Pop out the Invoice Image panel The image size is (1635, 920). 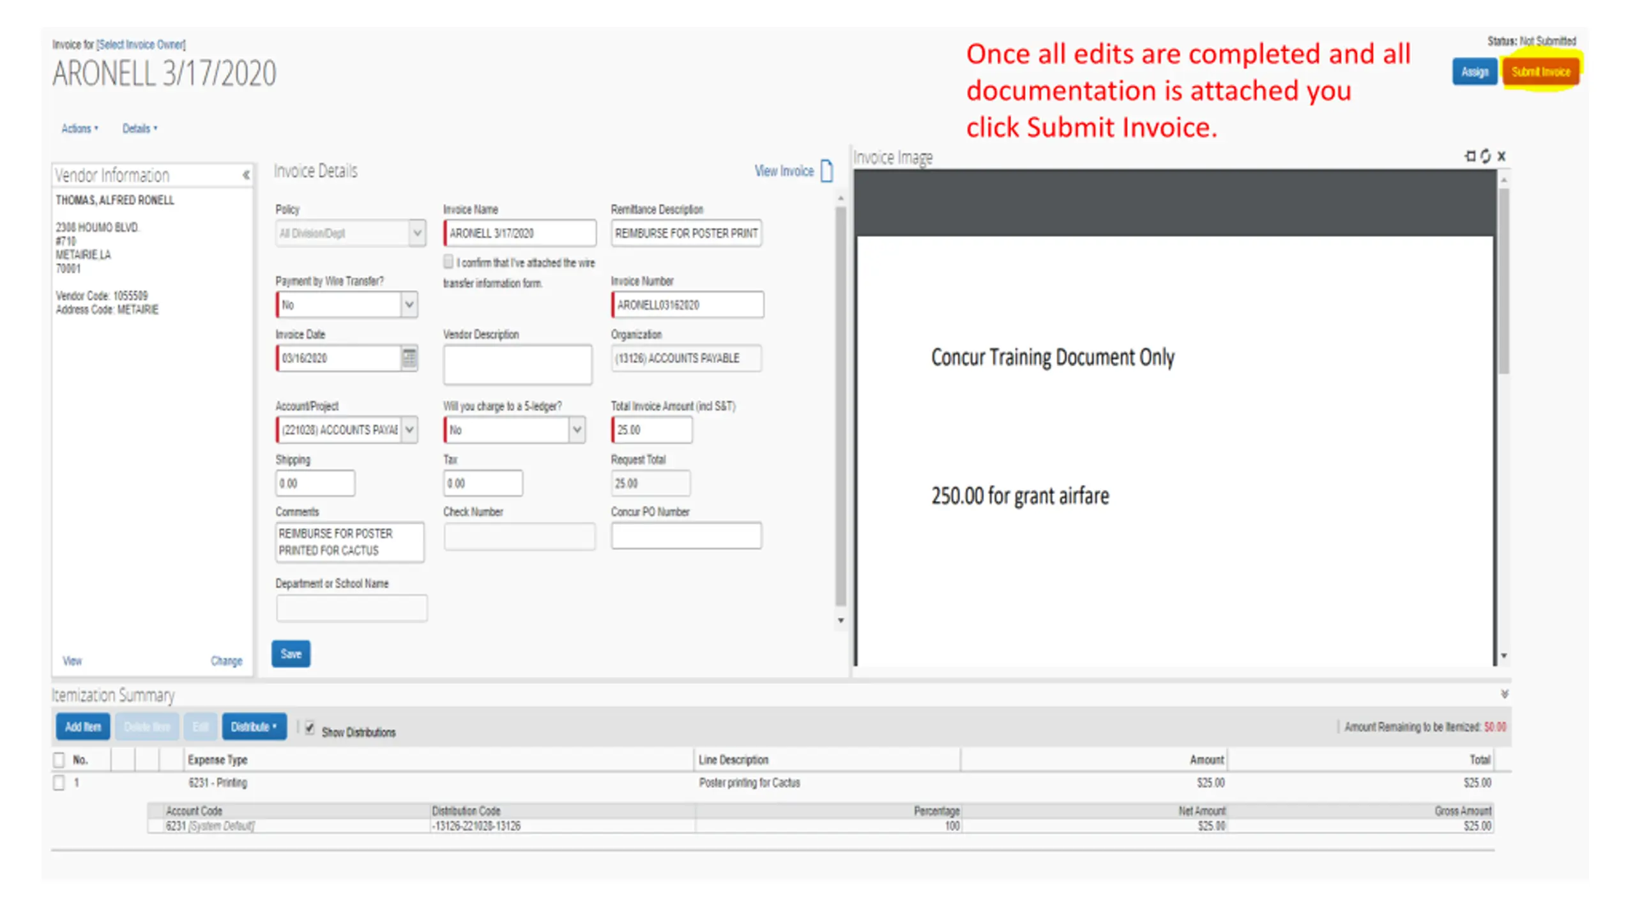(1470, 156)
